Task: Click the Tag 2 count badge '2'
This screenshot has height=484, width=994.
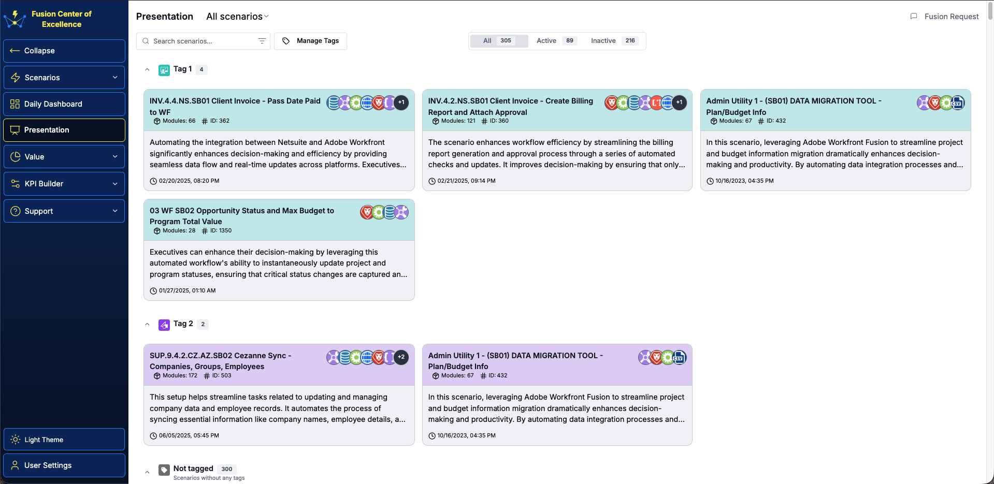Action: pyautogui.click(x=203, y=324)
